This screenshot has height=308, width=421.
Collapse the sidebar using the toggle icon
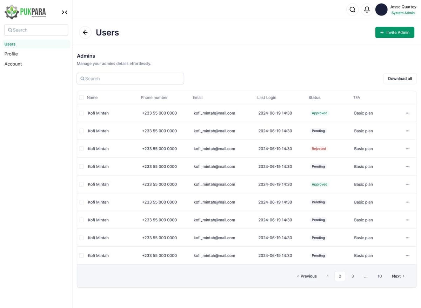click(x=65, y=12)
